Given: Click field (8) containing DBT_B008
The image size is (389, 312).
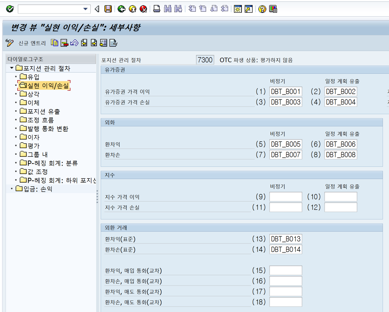Looking at the screenshot, I should tap(341, 154).
